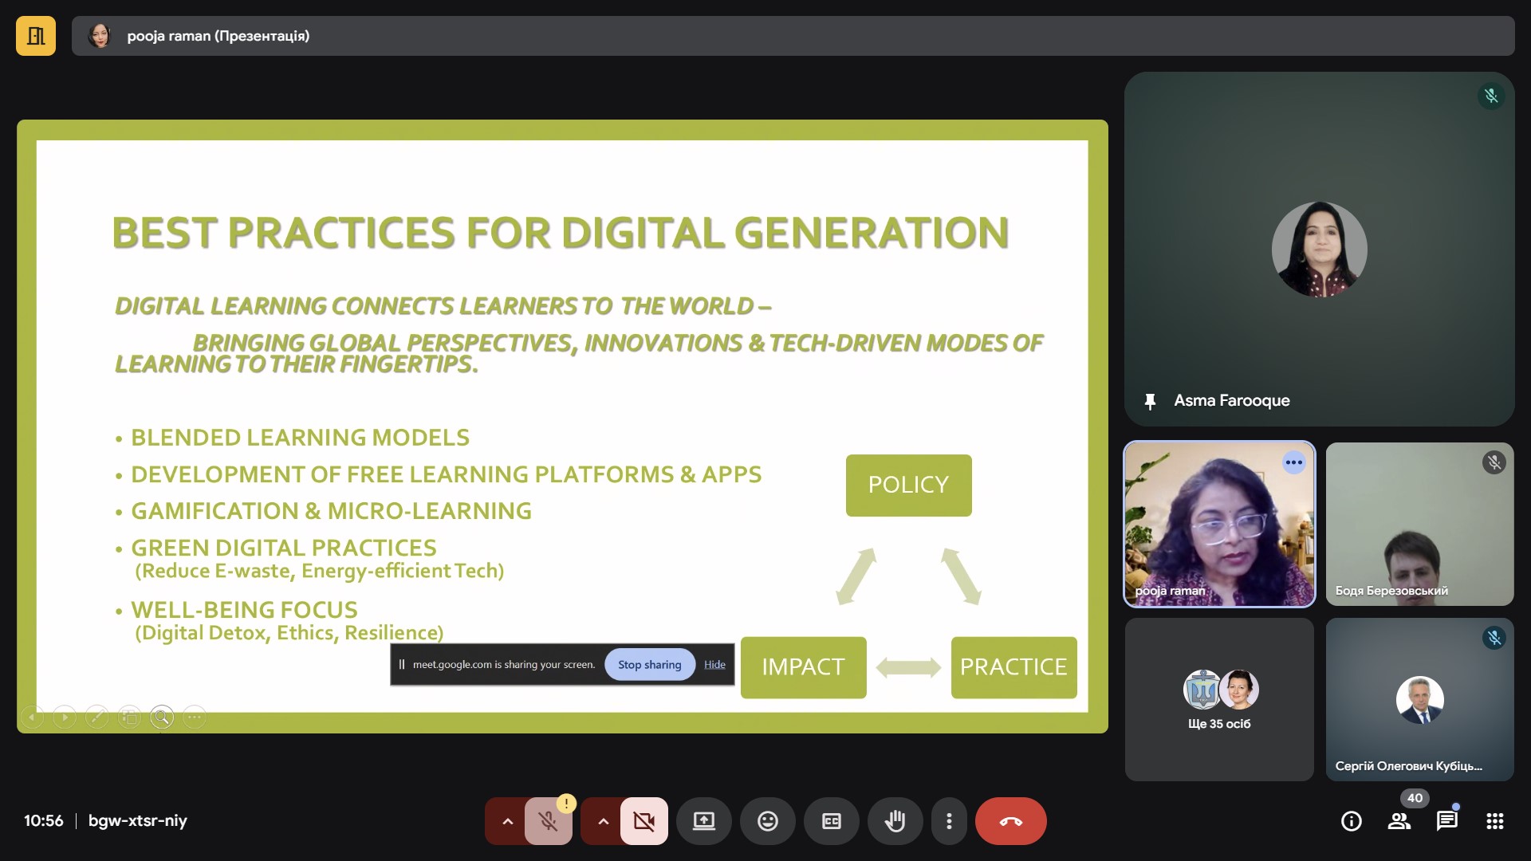This screenshot has width=1531, height=861.
Task: Expand audio settings arrow beside microphone
Action: [507, 821]
